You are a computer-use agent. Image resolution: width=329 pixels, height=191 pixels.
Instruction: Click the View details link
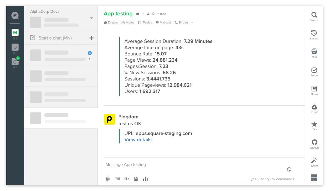(x=138, y=140)
